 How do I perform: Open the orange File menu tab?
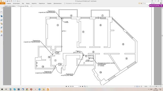pyautogui.click(x=3, y=3)
